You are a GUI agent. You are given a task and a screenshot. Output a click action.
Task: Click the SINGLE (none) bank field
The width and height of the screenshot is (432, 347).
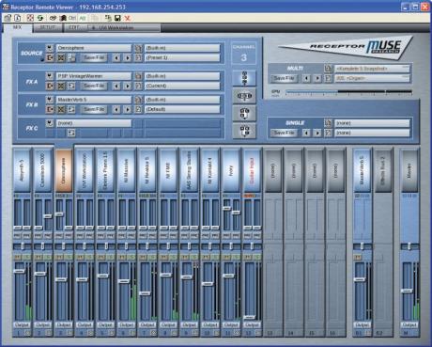[372, 123]
